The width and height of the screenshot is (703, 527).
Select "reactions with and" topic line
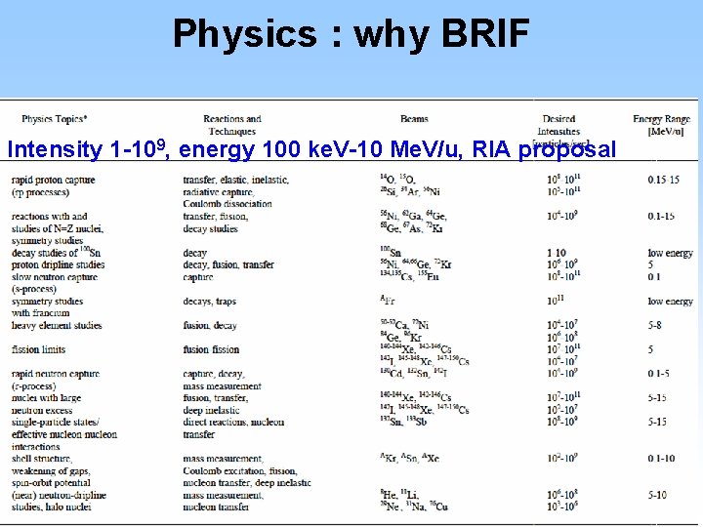pyautogui.click(x=50, y=217)
